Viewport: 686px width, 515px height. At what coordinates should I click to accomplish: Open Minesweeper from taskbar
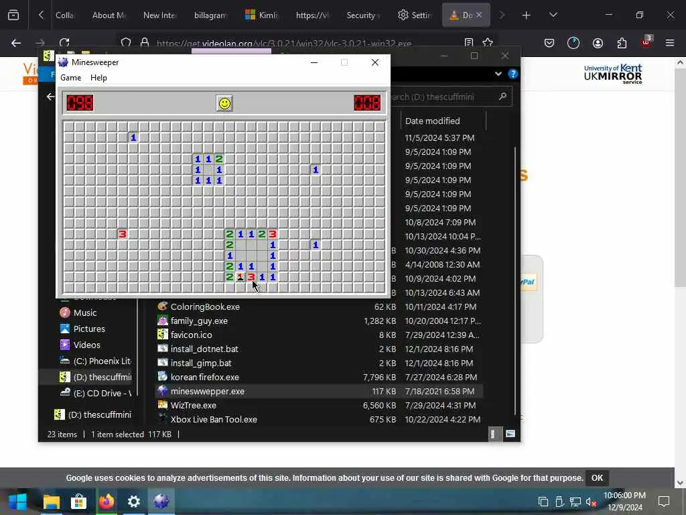click(x=161, y=502)
